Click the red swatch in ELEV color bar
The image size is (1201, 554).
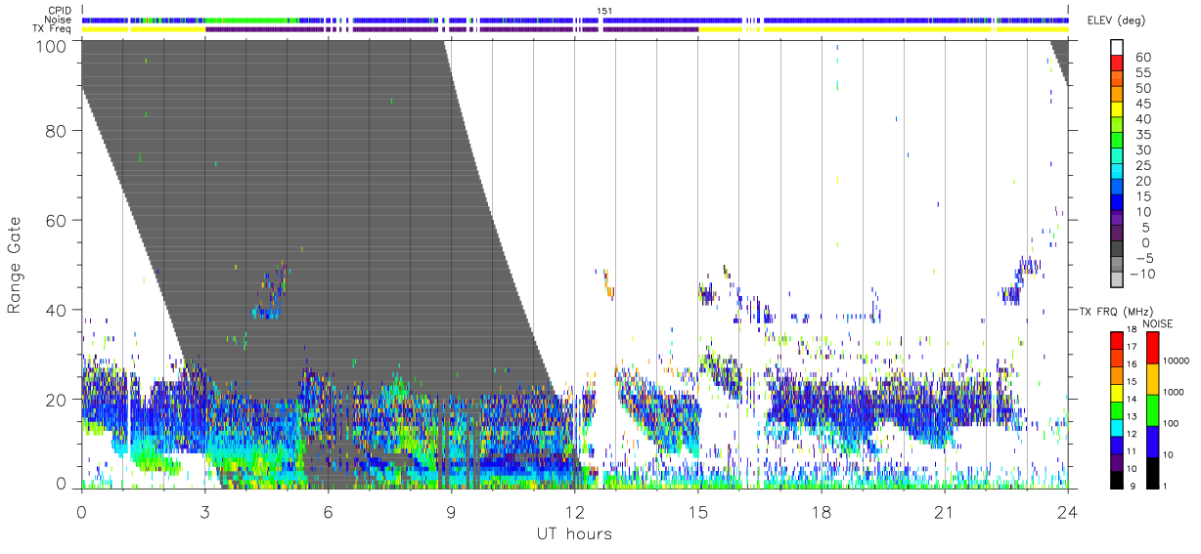1116,64
